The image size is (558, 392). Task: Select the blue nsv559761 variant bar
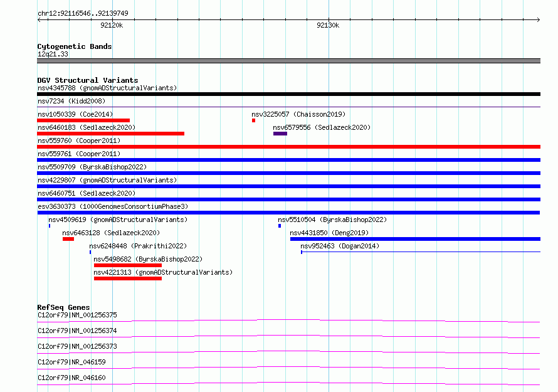(x=288, y=160)
